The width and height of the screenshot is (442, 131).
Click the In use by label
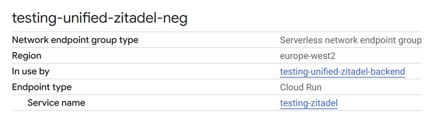(31, 71)
